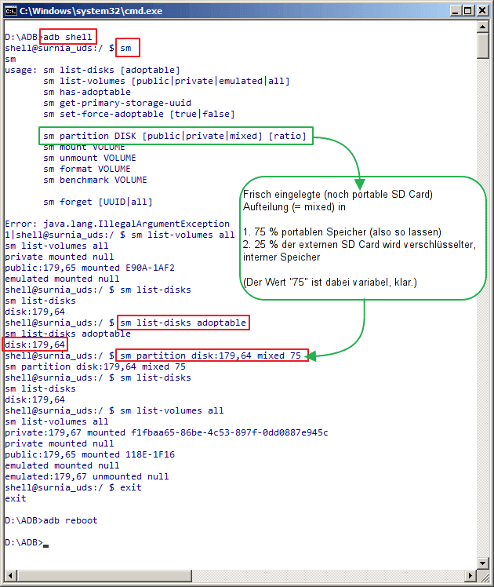Click the 'shell@surnia_uds:/ $ exit' line

point(73,487)
